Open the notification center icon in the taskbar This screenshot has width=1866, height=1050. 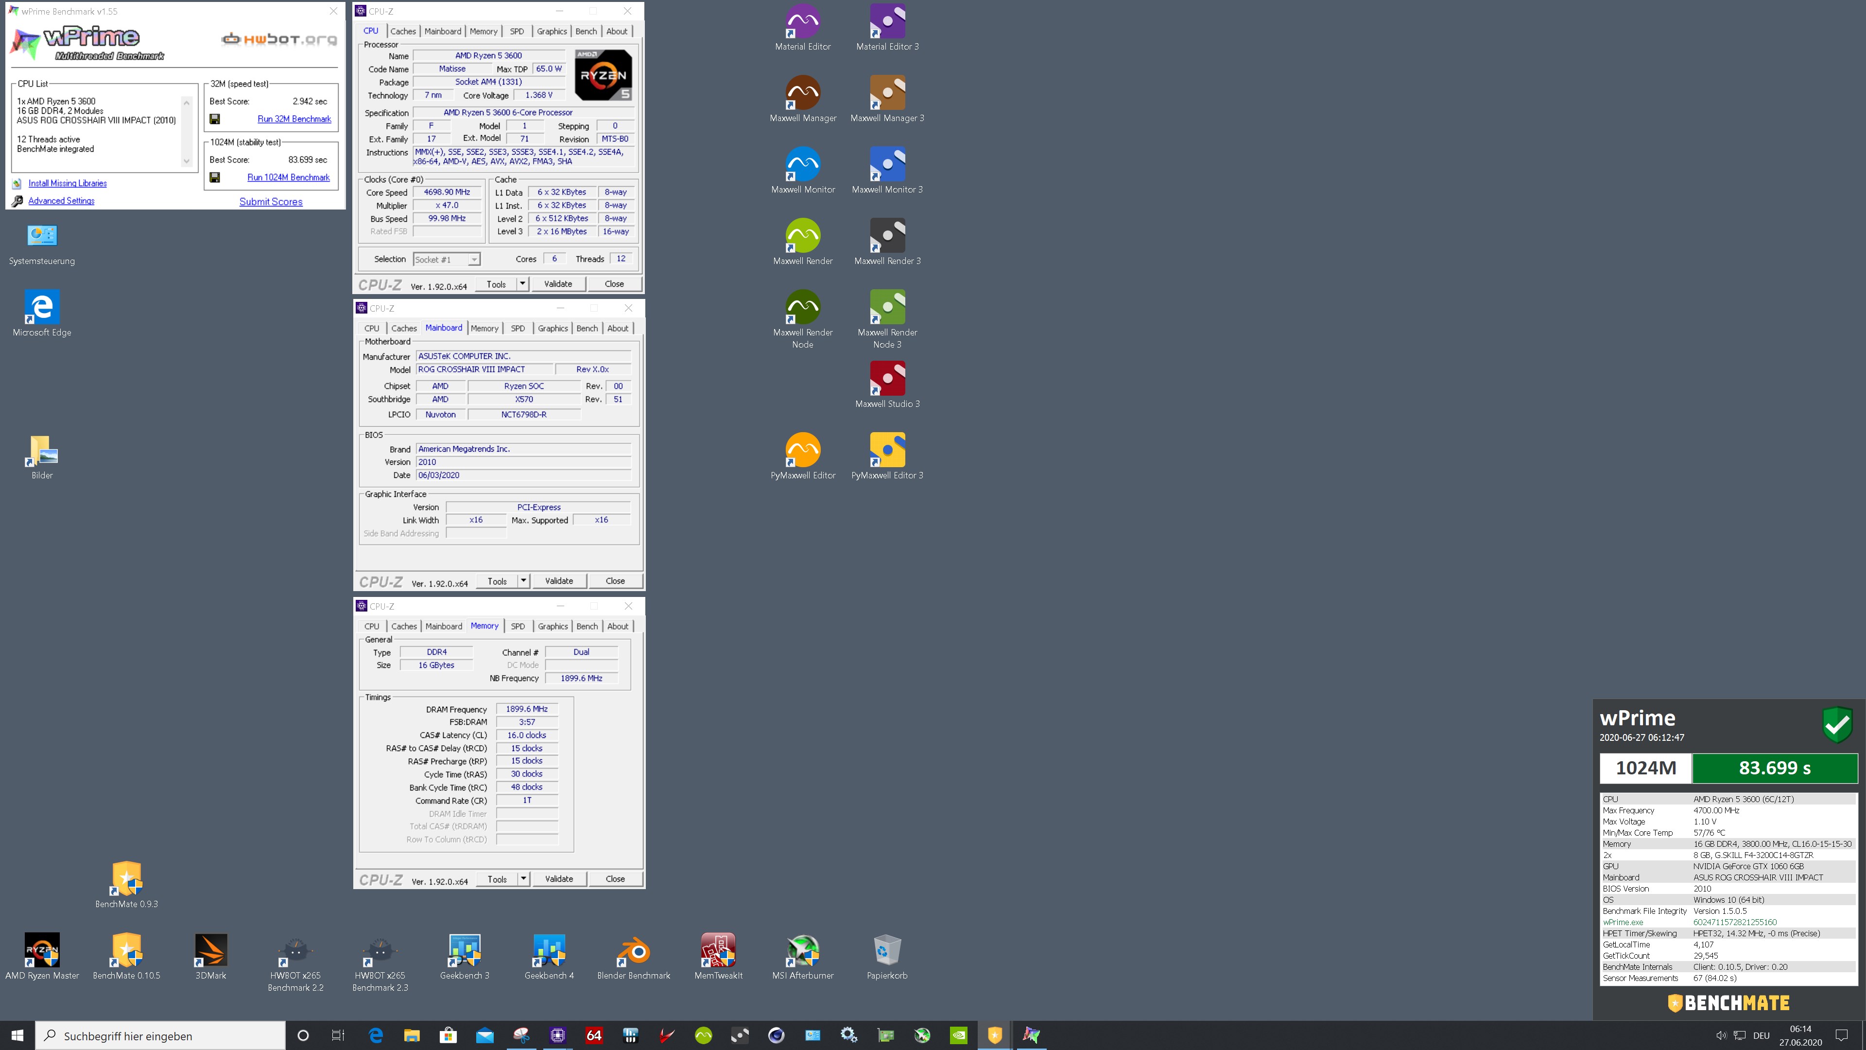(x=1842, y=1035)
